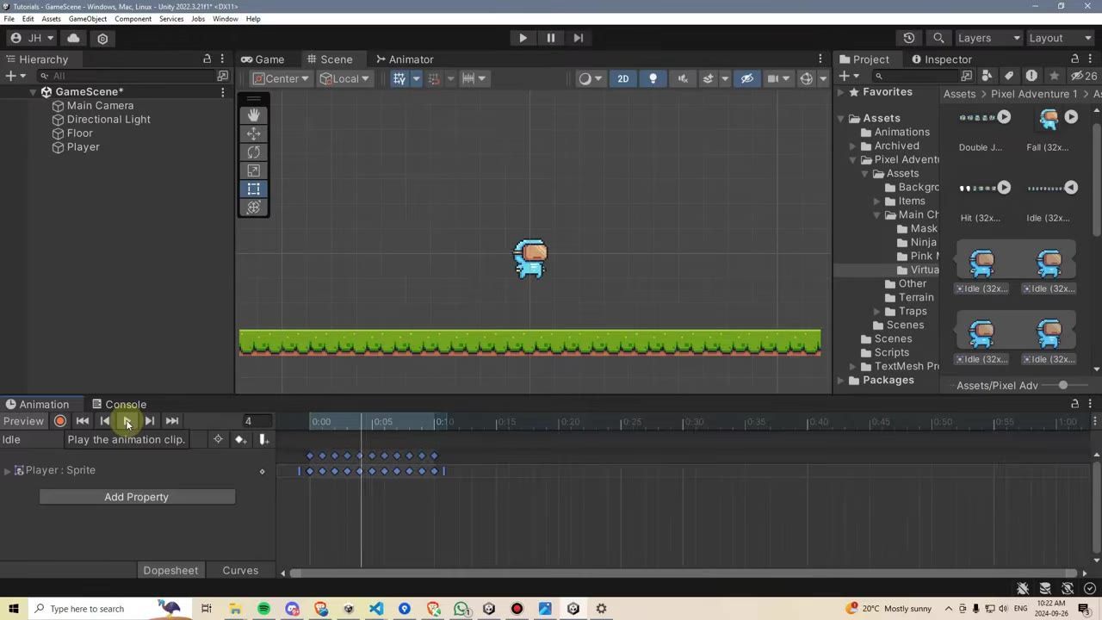
Task: Go to first keyframe of the clip
Action: (x=83, y=421)
